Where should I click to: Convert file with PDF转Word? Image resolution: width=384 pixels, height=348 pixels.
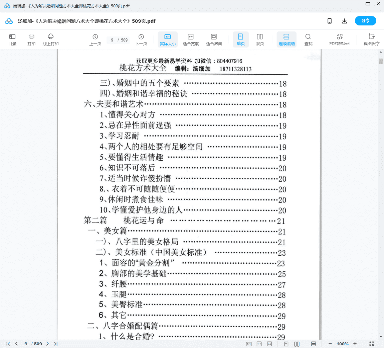pyautogui.click(x=339, y=39)
